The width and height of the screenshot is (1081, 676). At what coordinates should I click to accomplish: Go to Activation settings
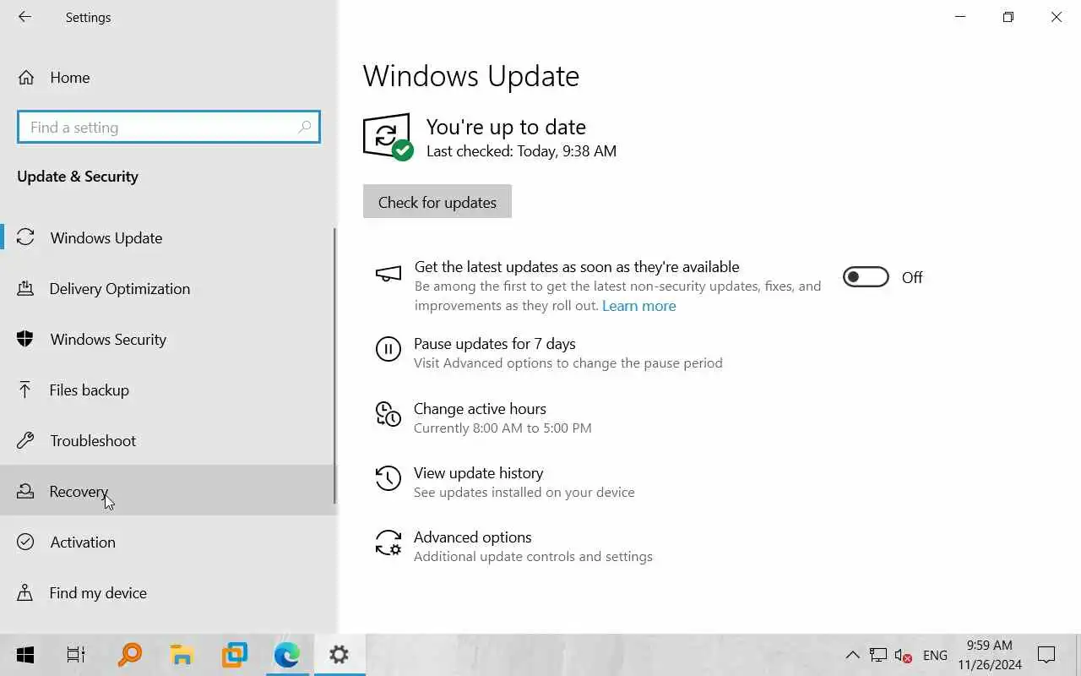click(167, 542)
